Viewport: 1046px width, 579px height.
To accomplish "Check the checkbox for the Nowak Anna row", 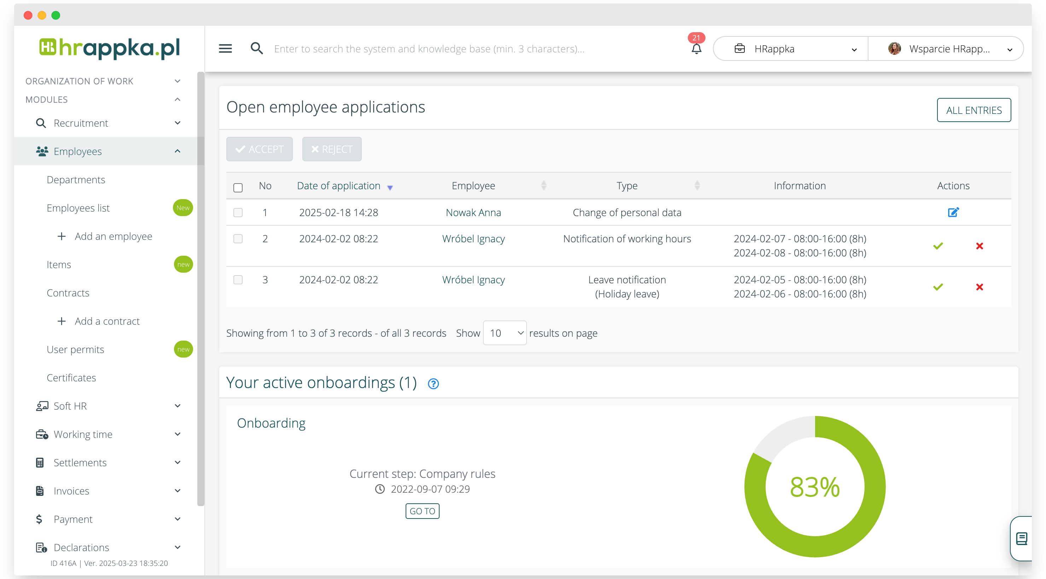I will tap(238, 212).
